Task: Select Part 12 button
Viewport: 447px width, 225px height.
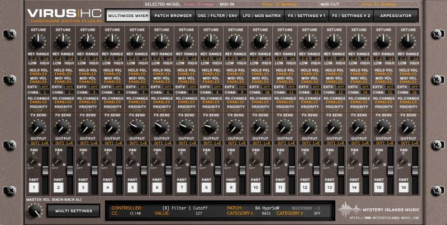Action: pyautogui.click(x=305, y=187)
